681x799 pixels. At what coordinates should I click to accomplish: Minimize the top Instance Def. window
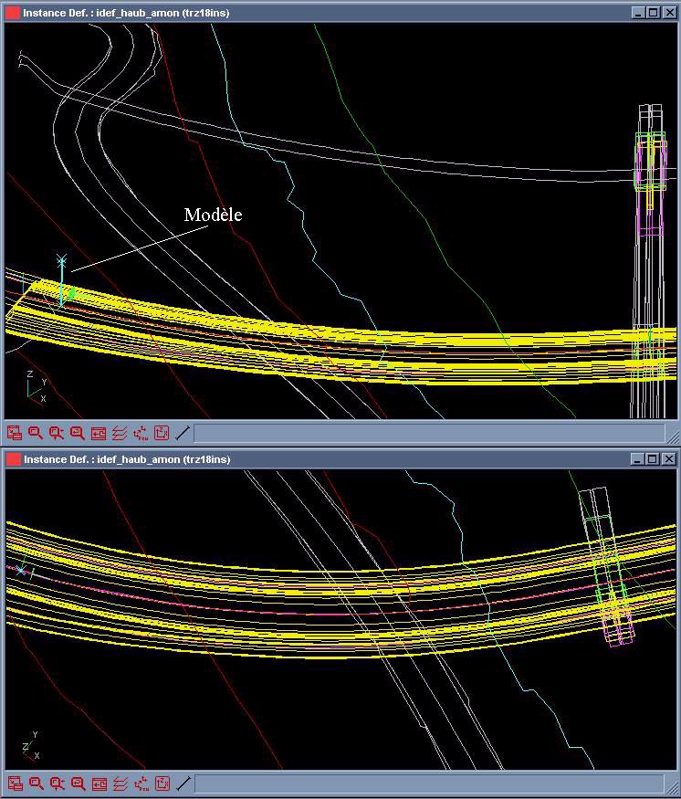tap(639, 13)
